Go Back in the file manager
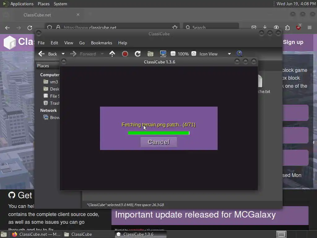 point(48,54)
